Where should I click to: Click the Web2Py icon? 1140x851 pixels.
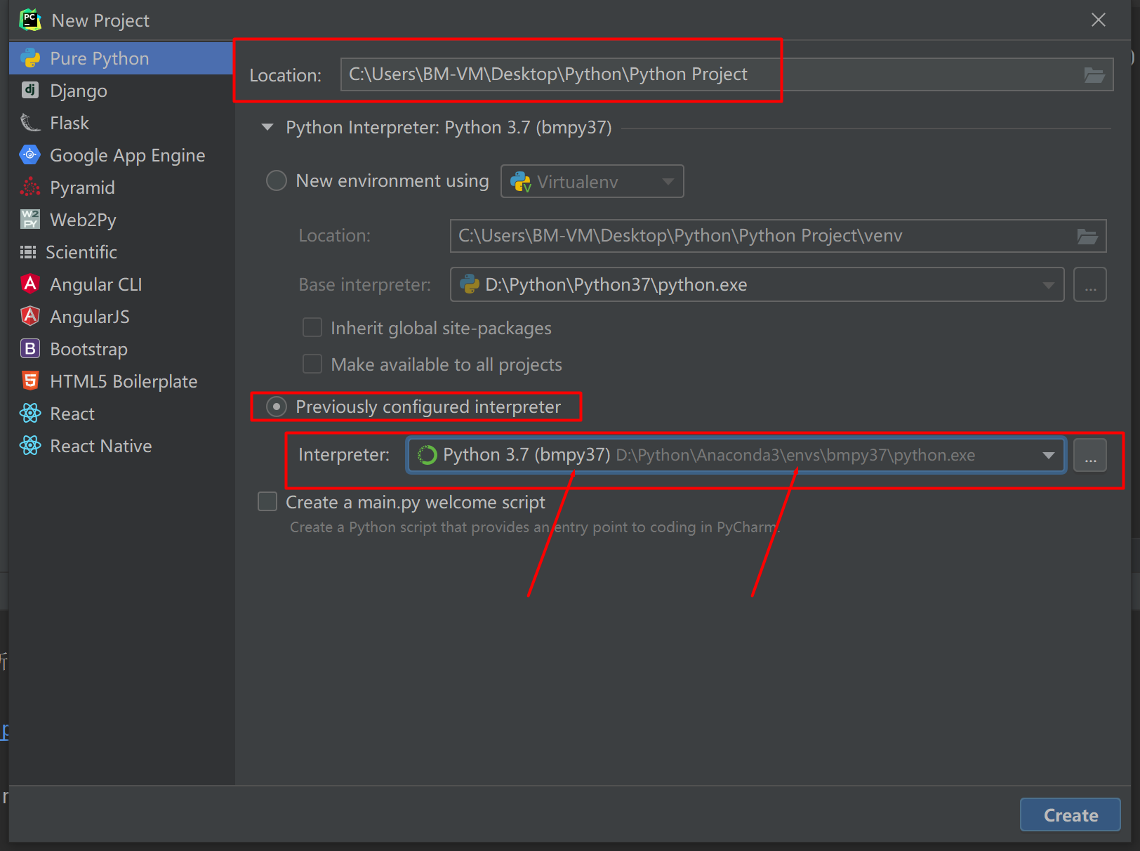point(30,219)
